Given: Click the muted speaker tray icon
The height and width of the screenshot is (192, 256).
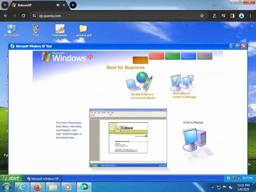Looking at the screenshot, I should [231, 187].
